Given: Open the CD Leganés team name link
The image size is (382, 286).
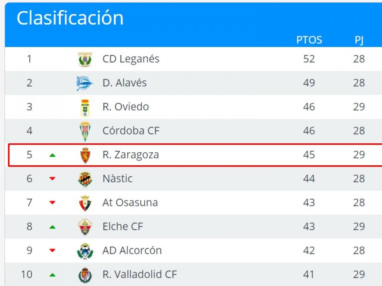Looking at the screenshot, I should (x=131, y=59).
